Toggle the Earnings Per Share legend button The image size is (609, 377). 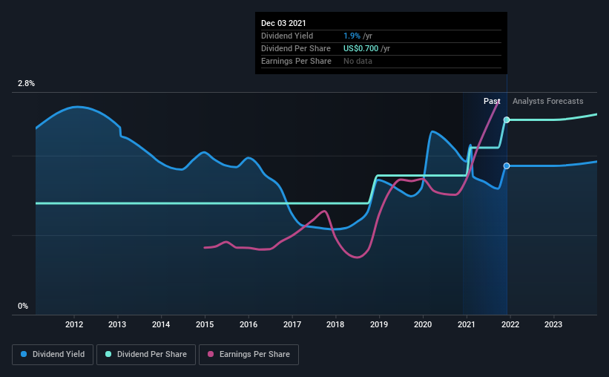point(248,355)
